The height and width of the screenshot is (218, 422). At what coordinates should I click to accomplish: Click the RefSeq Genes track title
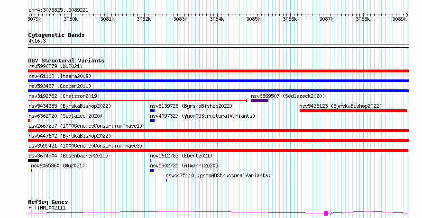pyautogui.click(x=48, y=202)
